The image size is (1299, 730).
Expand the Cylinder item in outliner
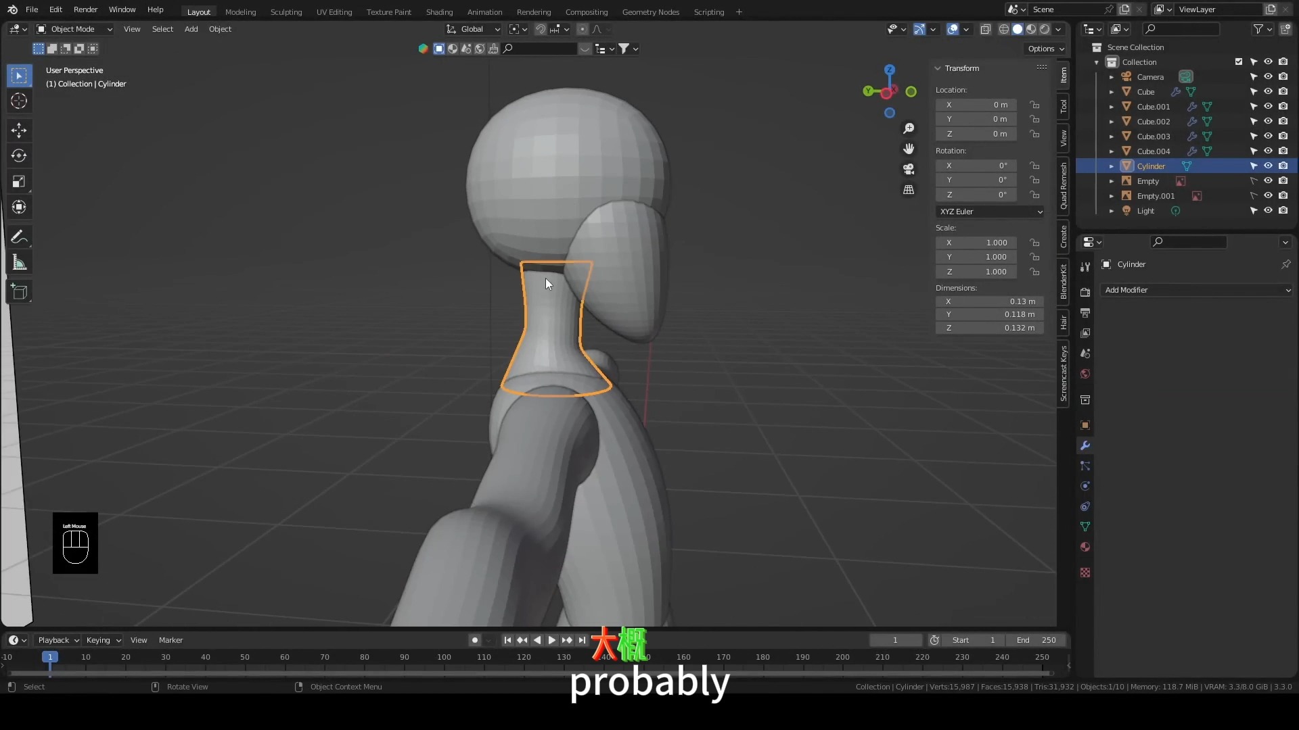tap(1111, 166)
